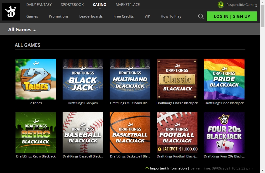
Task: Open the Free Credits page
Action: pyautogui.click(x=123, y=16)
